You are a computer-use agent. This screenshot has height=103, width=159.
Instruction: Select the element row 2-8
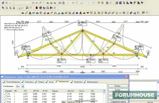coord(53,94)
